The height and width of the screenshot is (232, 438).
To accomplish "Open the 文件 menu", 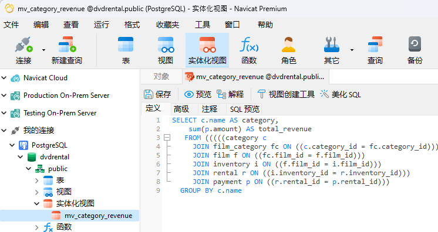I will [x=11, y=25].
